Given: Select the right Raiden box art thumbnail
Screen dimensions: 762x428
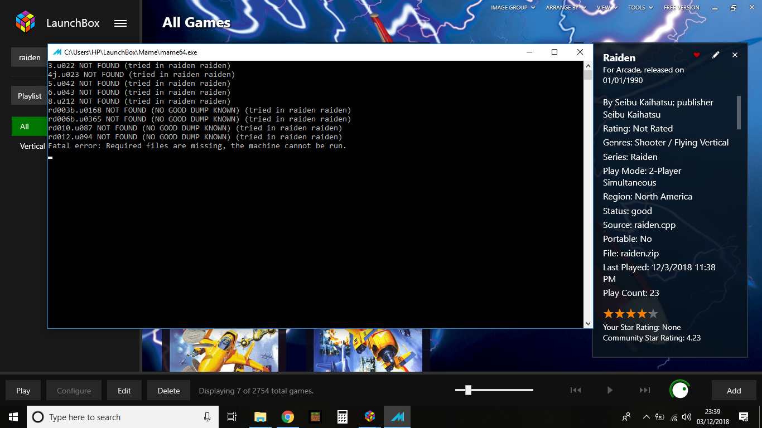Looking at the screenshot, I should click(x=368, y=350).
